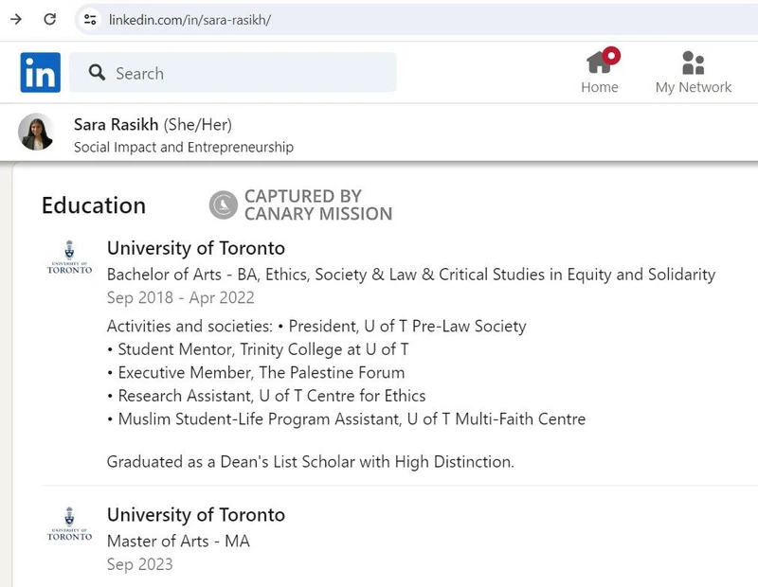Open My Network people icon
Viewport: 758px width, 587px height.
[693, 62]
